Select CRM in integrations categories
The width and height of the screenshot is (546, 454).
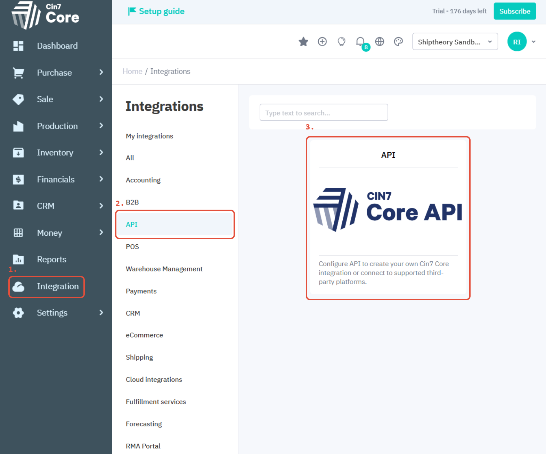(x=133, y=313)
